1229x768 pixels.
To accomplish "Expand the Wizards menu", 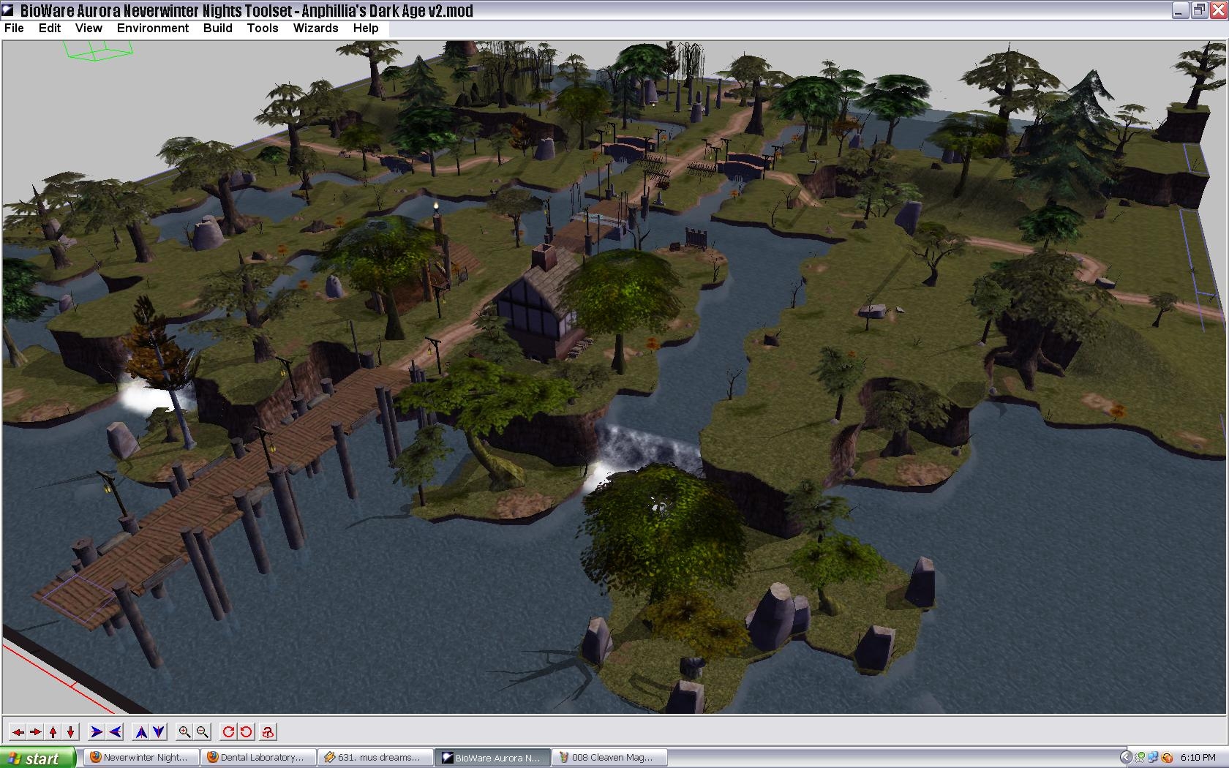I will tap(315, 28).
